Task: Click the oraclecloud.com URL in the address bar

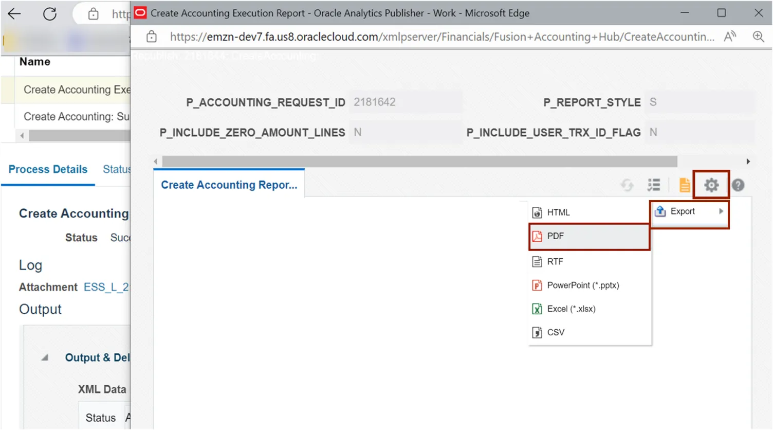Action: pos(442,37)
